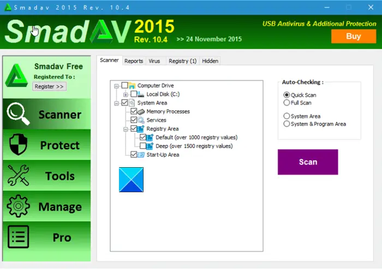Open the Protect section in sidebar
Viewport: 382px width, 269px height.
click(x=46, y=145)
